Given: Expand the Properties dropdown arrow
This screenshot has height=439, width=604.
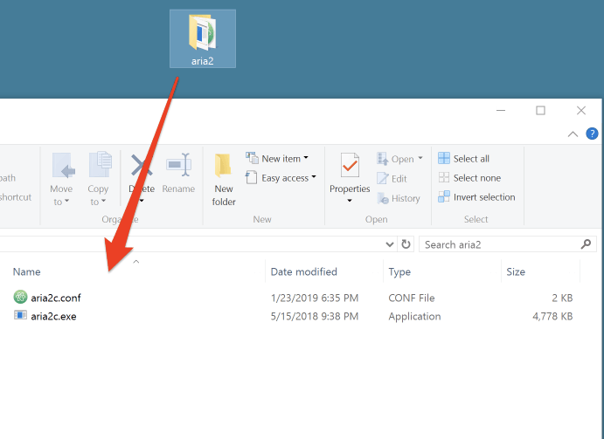Looking at the screenshot, I should 350,201.
